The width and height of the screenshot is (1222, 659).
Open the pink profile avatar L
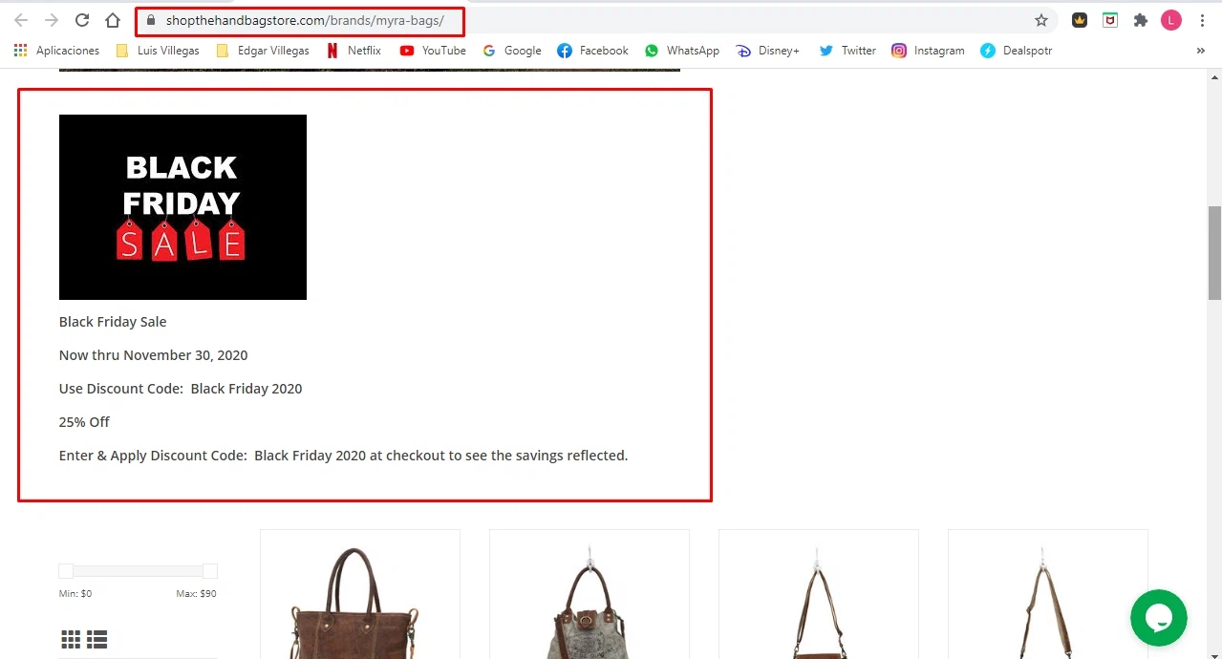tap(1171, 20)
